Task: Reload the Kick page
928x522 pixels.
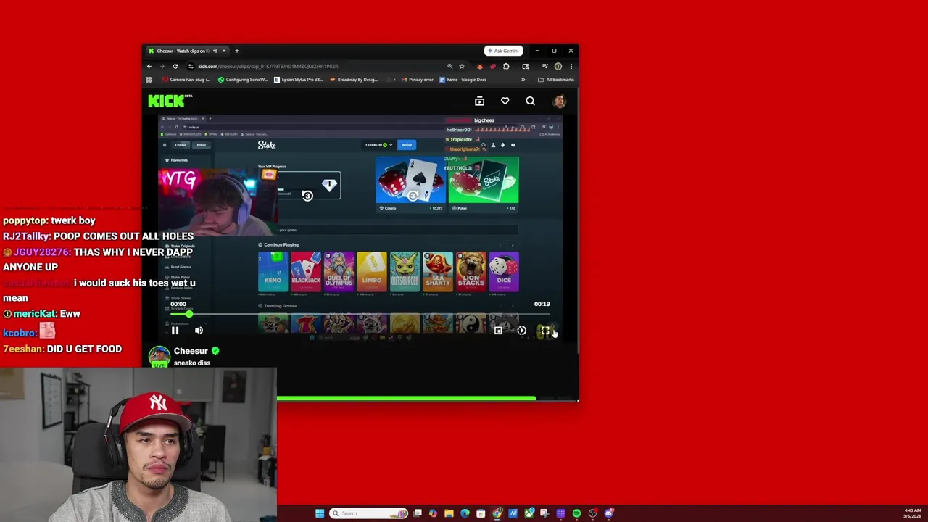Action: (175, 66)
